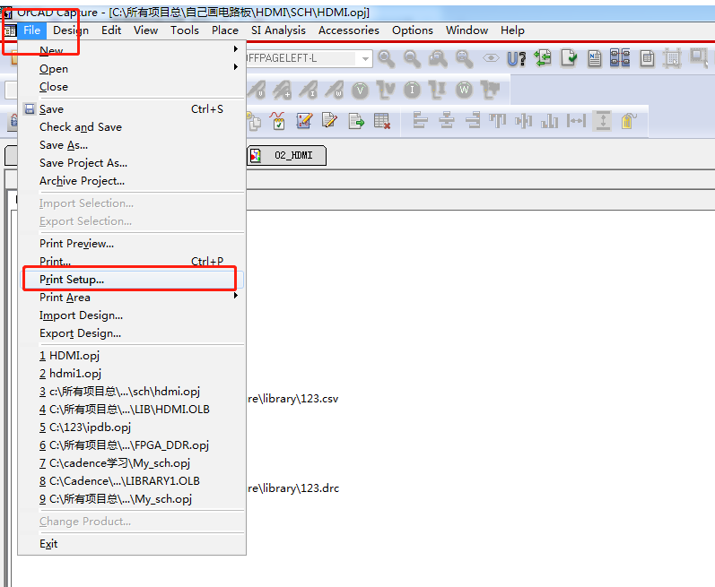Switch to the 02_HDMI tab
Image resolution: width=715 pixels, height=587 pixels.
(286, 155)
